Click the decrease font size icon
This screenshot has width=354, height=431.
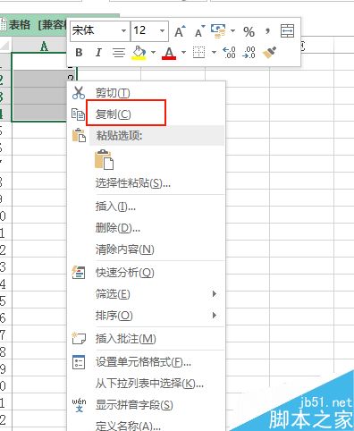tap(199, 31)
